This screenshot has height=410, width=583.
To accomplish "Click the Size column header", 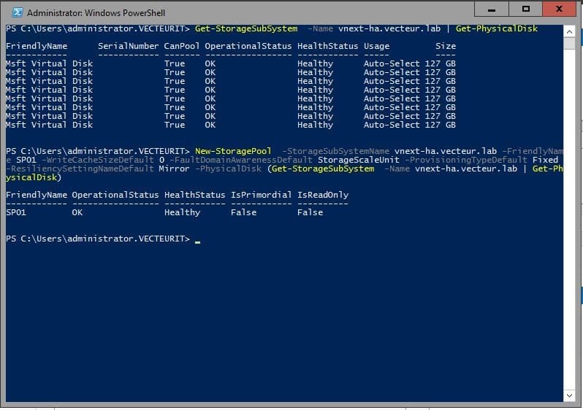I will click(446, 46).
